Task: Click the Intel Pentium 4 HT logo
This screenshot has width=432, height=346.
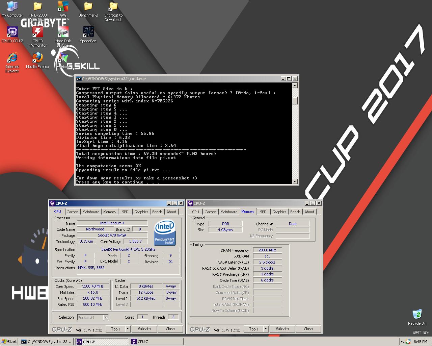Action: tap(165, 232)
